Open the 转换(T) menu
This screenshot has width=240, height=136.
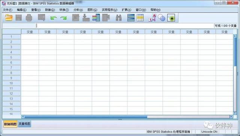[x=64, y=10]
